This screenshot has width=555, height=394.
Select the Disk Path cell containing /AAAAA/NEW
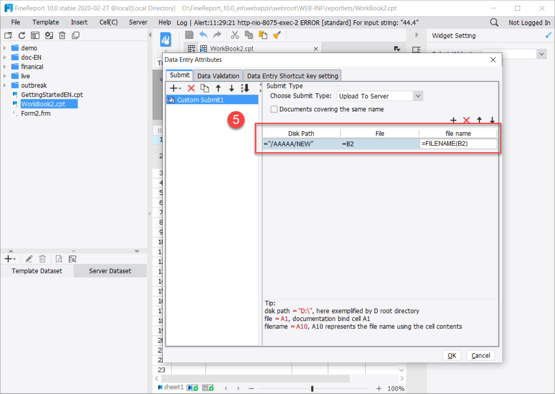pyautogui.click(x=301, y=144)
